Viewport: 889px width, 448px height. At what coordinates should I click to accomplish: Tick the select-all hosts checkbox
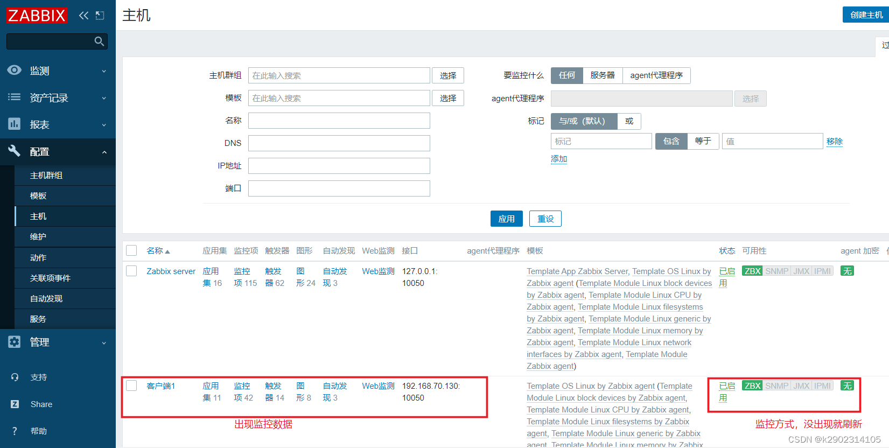(131, 250)
